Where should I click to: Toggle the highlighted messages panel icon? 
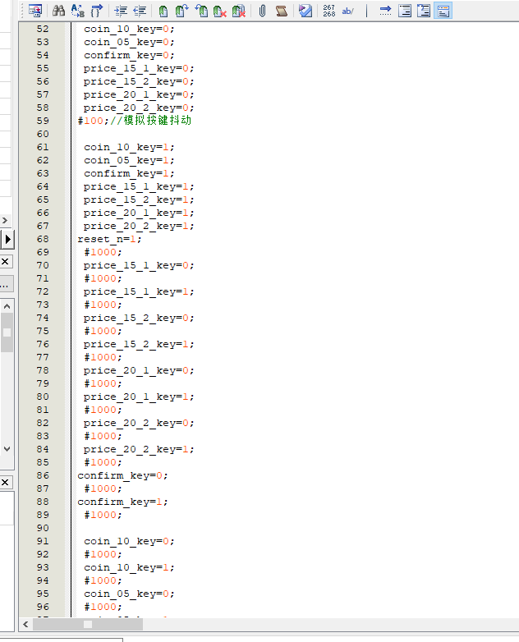tap(443, 11)
